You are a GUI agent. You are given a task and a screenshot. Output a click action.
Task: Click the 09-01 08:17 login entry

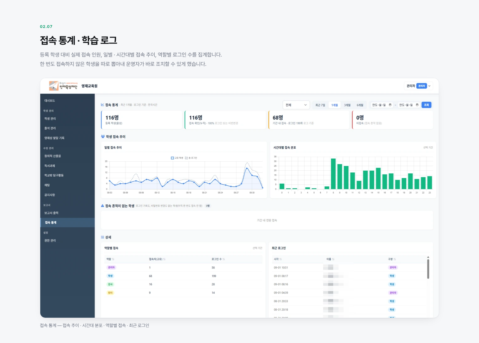coord(281,276)
